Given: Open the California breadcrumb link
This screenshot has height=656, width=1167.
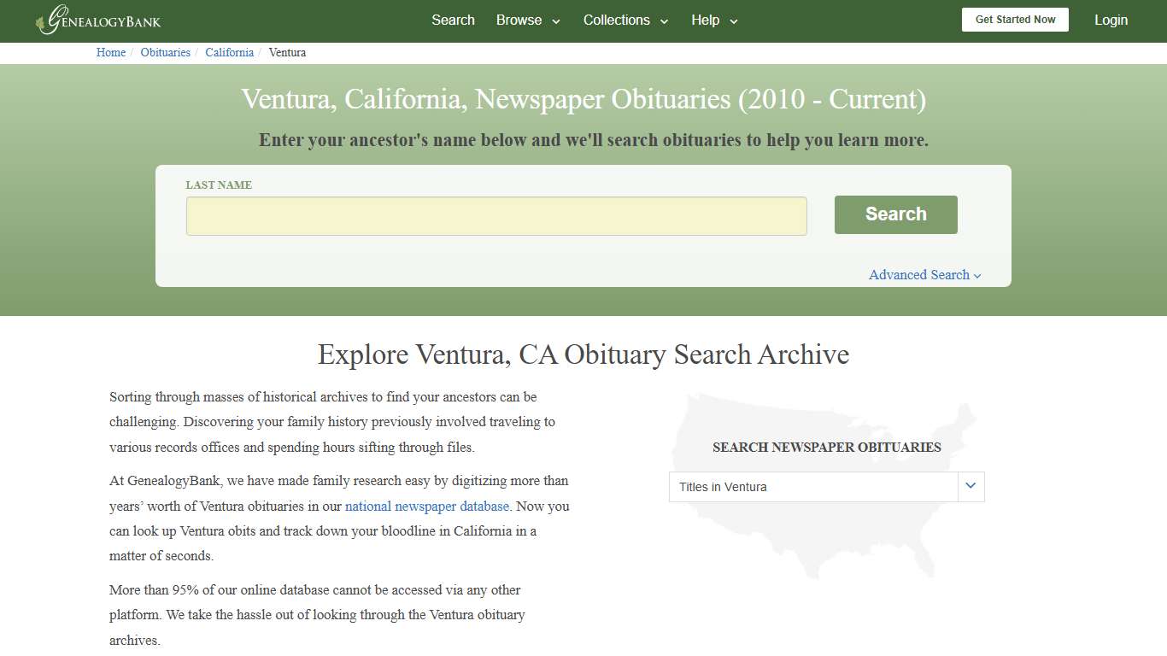Looking at the screenshot, I should click(229, 52).
